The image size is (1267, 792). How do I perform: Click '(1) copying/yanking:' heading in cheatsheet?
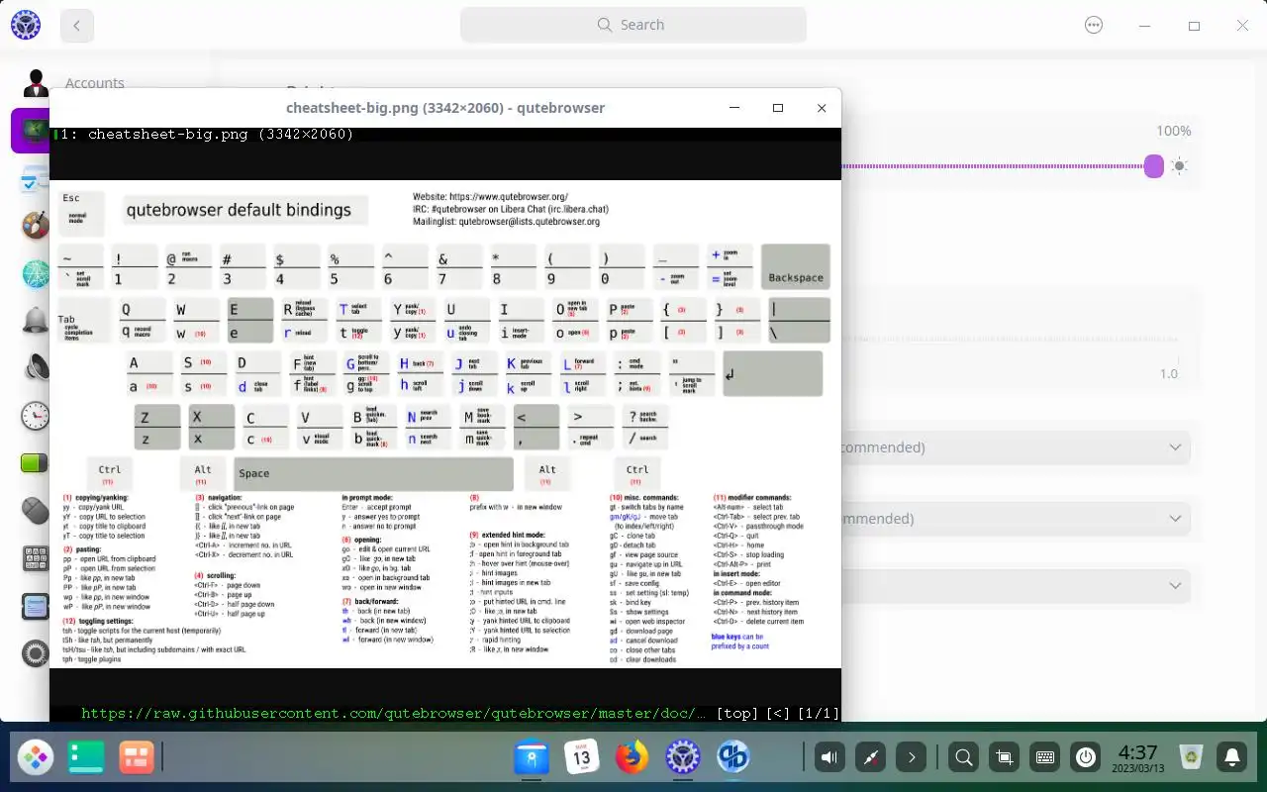pos(96,498)
